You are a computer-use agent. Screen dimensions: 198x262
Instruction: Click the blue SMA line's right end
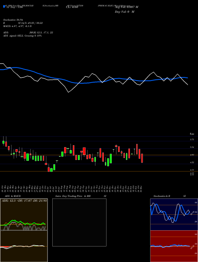click(187, 78)
